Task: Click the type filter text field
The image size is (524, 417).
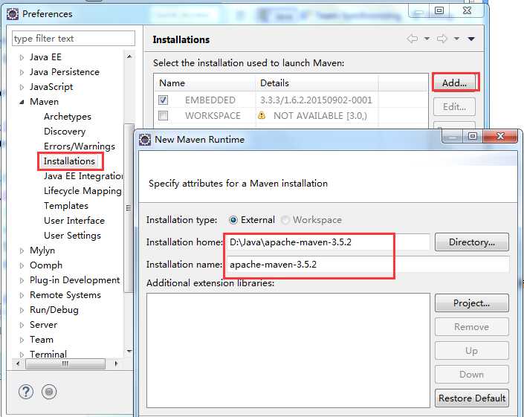Action: 74,39
